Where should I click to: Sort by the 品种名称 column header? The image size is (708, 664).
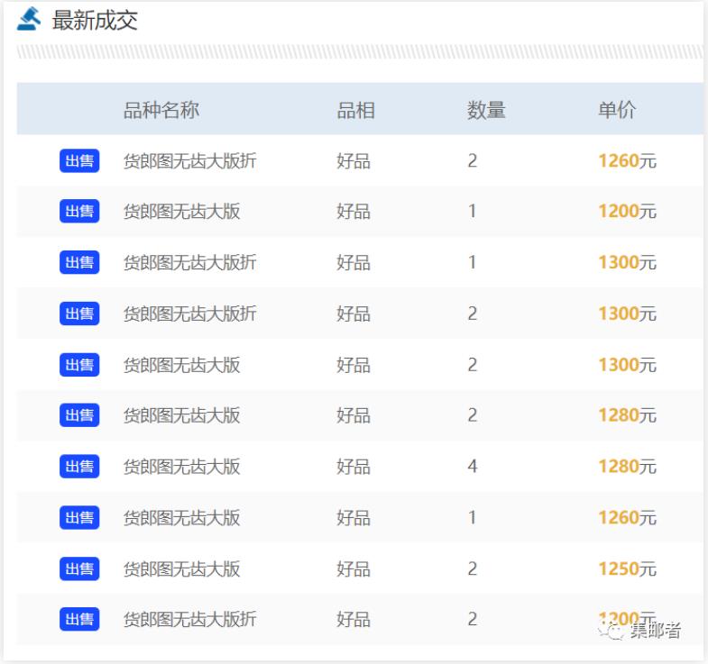click(x=161, y=110)
